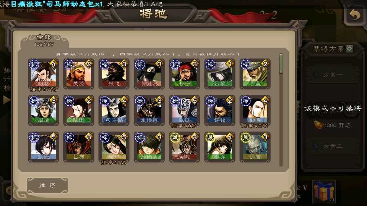Switch to the 全部 tab
The image size is (367, 206).
[x=44, y=40]
